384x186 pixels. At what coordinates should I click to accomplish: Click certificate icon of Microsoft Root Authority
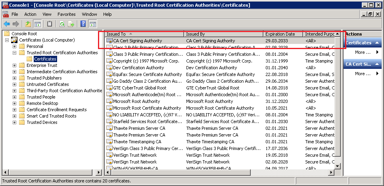[109, 101]
